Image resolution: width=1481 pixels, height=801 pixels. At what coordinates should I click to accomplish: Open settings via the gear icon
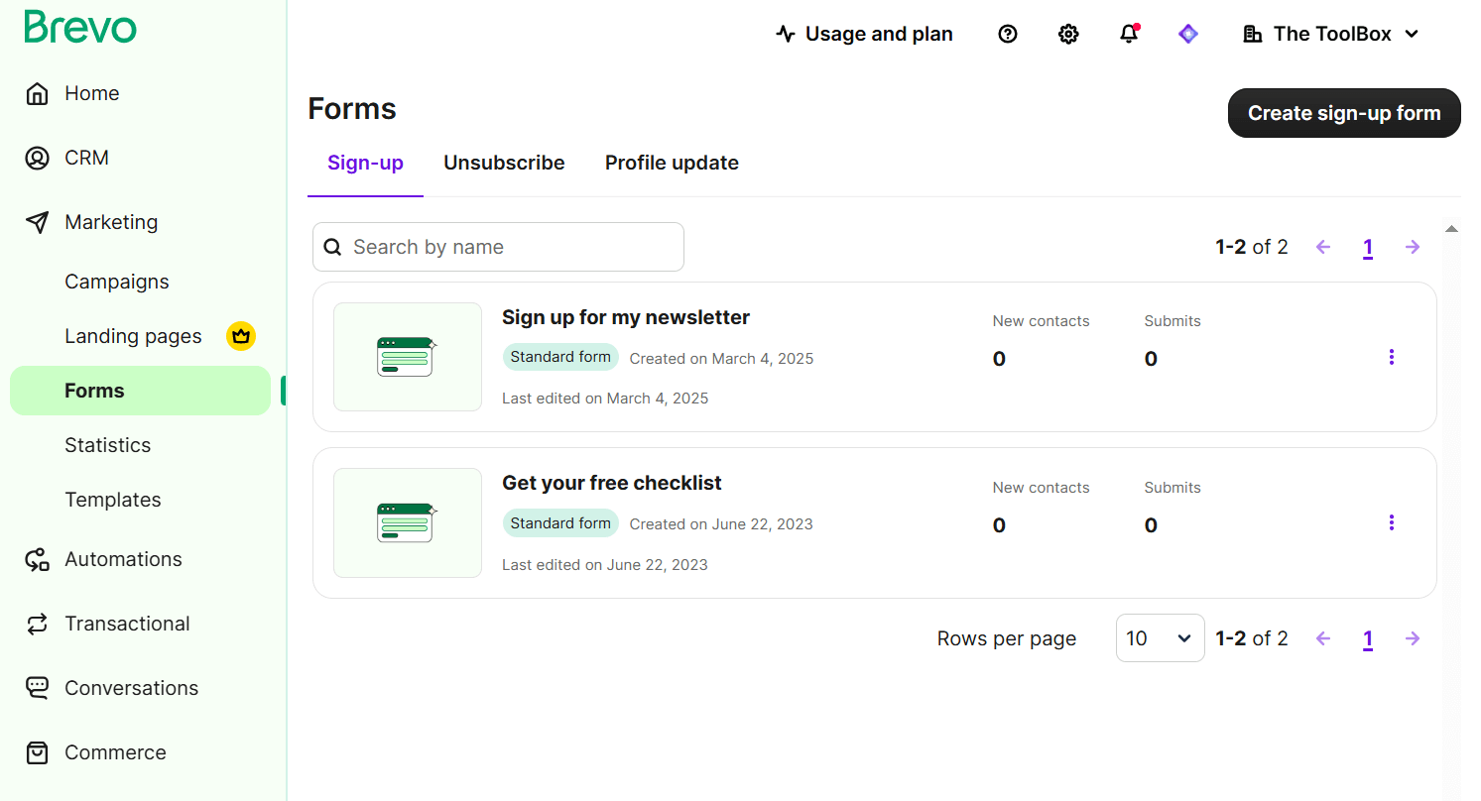tap(1068, 34)
